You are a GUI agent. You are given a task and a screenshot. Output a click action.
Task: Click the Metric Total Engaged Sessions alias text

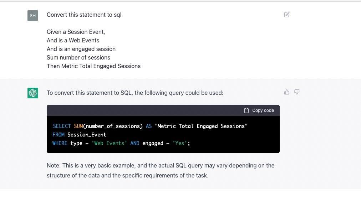click(202, 126)
